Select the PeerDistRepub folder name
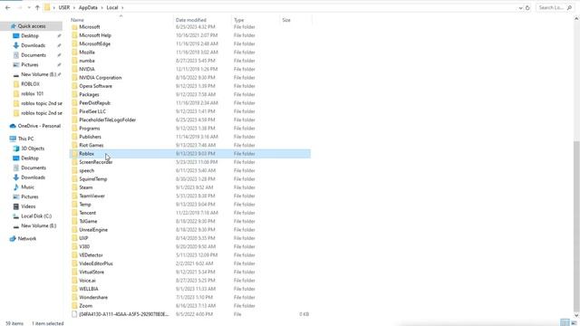Viewport: 580px width, 326px height. point(94,103)
